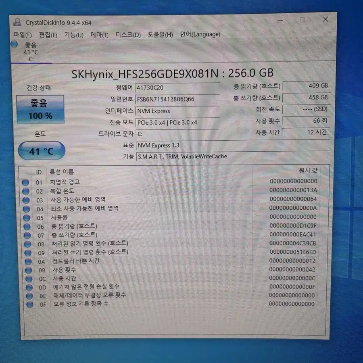This screenshot has height=363, width=363.
Task: Select the 컨트롤러 바쁜 시간 row
Action: point(172,261)
